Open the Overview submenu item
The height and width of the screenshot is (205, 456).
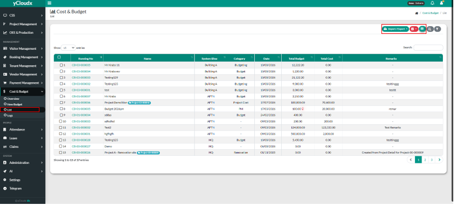point(13,99)
